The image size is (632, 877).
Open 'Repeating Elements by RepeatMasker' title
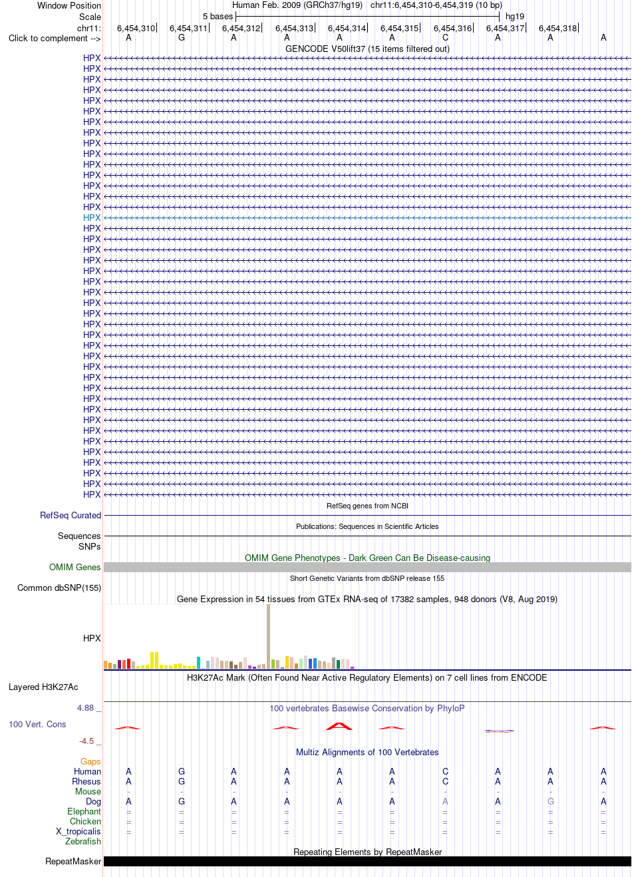pos(367,852)
